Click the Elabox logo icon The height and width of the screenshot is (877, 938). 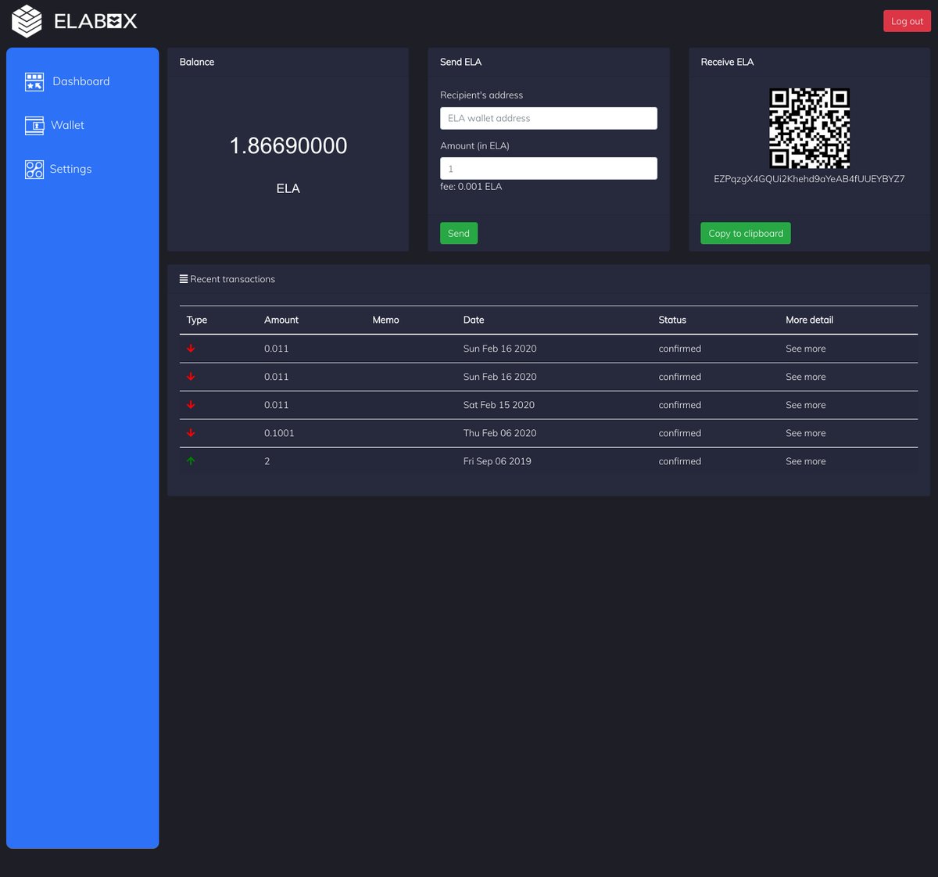click(26, 20)
